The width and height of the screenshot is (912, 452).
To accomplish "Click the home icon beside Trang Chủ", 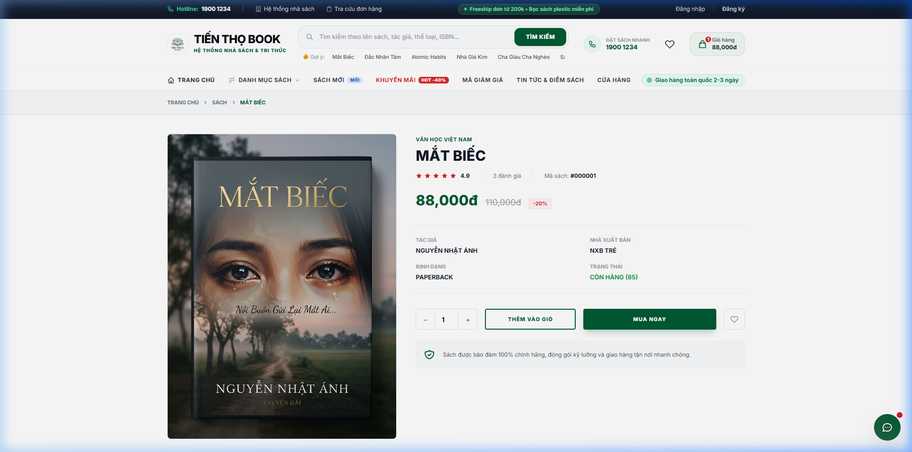I will click(171, 80).
